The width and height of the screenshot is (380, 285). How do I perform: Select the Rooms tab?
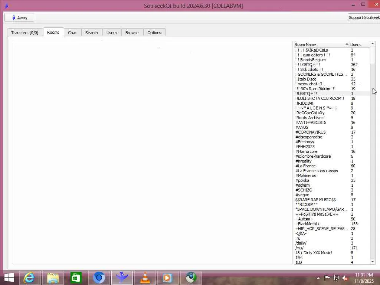coord(53,32)
